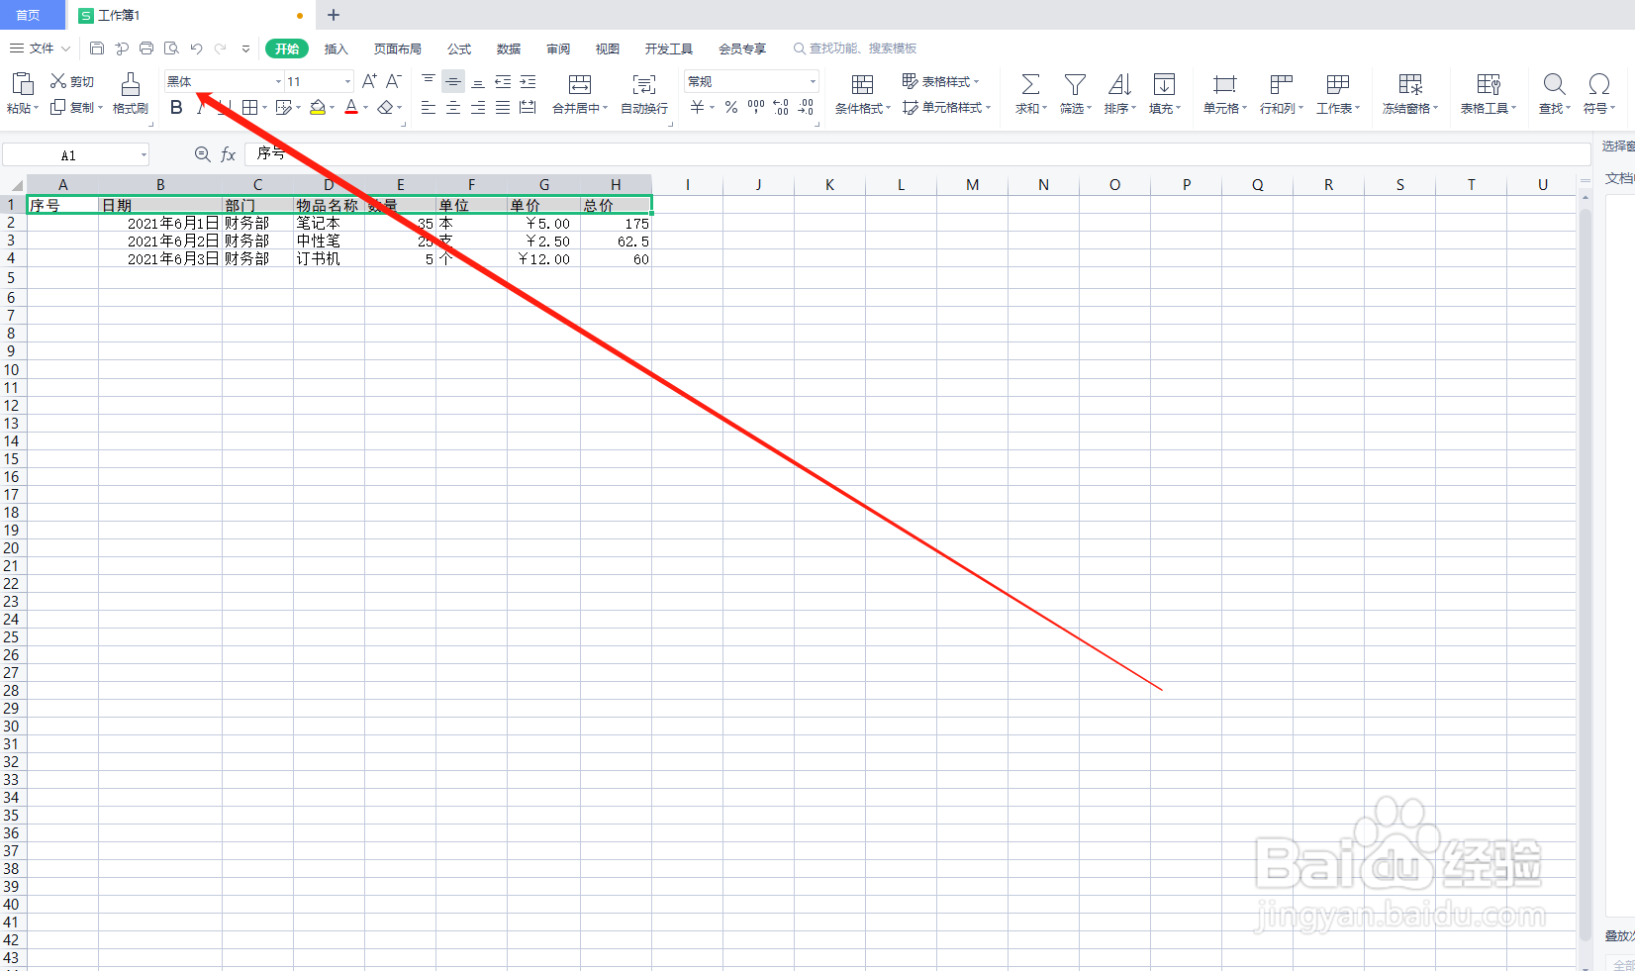This screenshot has width=1635, height=971.
Task: Toggle top vertical alignment
Action: pyautogui.click(x=429, y=81)
